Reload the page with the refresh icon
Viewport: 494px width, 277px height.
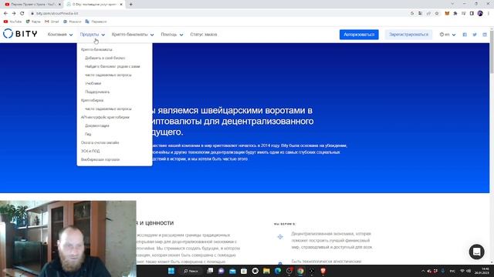point(22,14)
